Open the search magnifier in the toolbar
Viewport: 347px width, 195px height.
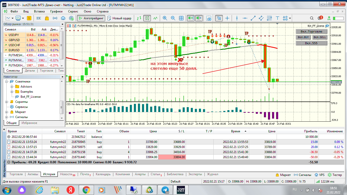point(312,18)
